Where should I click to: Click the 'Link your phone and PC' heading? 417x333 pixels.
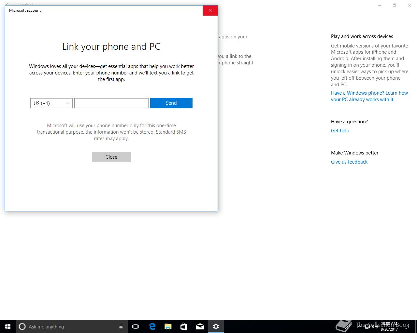pos(111,47)
